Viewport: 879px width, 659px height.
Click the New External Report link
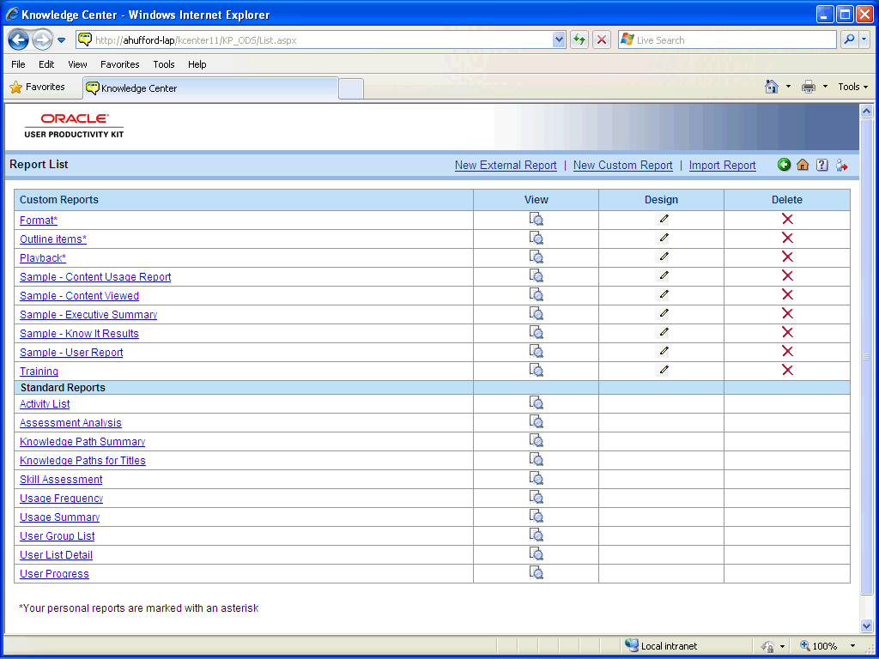coord(506,166)
